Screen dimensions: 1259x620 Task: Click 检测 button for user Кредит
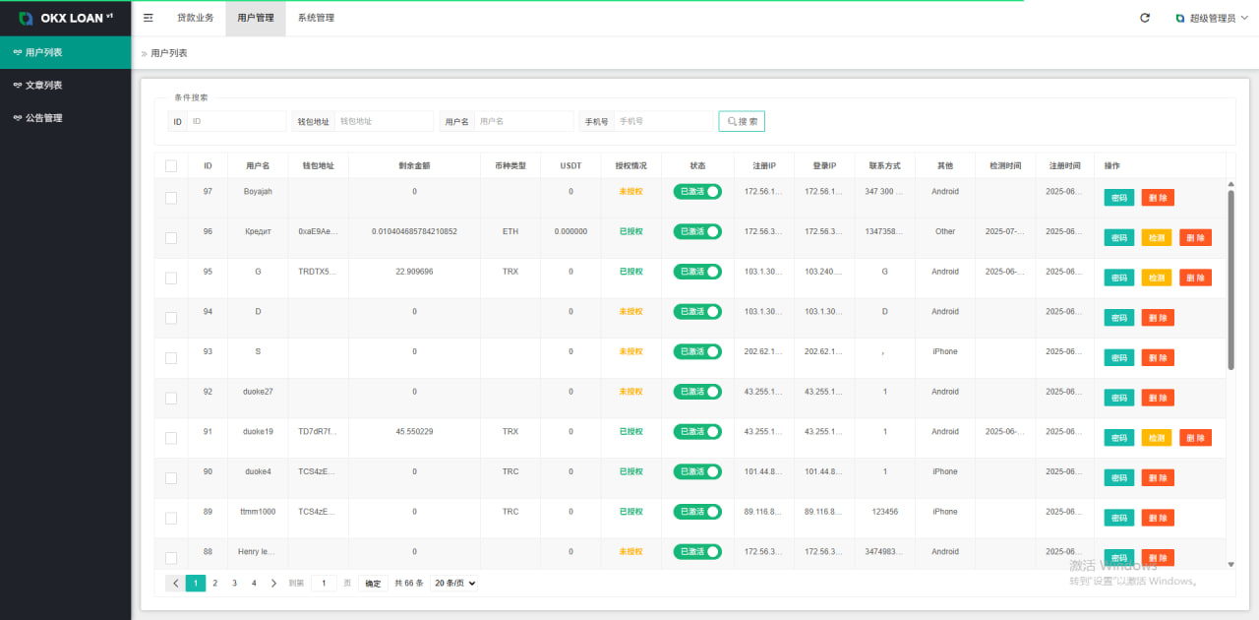[1157, 237]
